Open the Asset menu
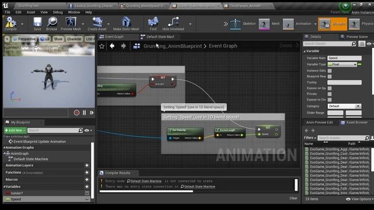Viewport: 374px width, 210px height. [31, 12]
